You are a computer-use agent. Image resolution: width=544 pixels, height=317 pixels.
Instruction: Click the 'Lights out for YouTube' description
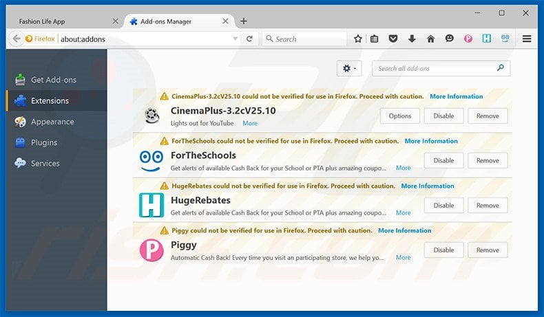pyautogui.click(x=202, y=123)
